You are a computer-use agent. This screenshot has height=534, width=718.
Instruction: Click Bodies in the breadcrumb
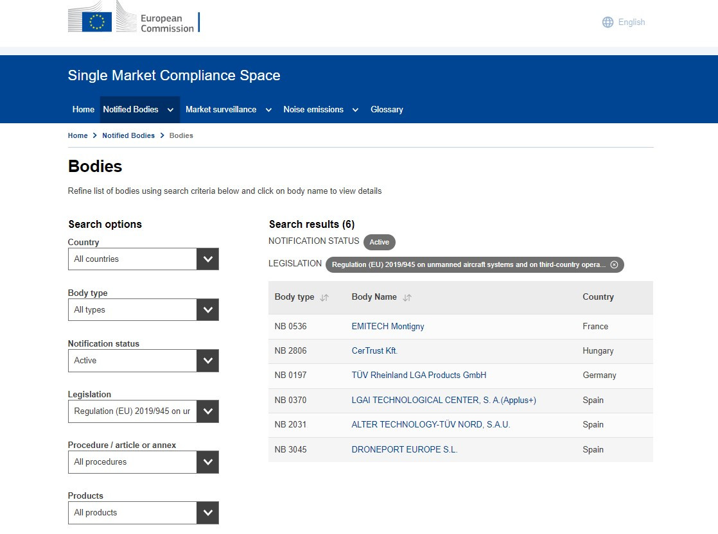click(181, 135)
